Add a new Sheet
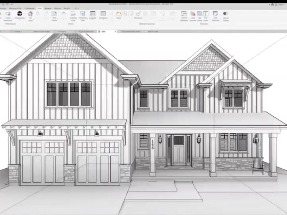Screen dimensions: 287x215 pos(119,15)
